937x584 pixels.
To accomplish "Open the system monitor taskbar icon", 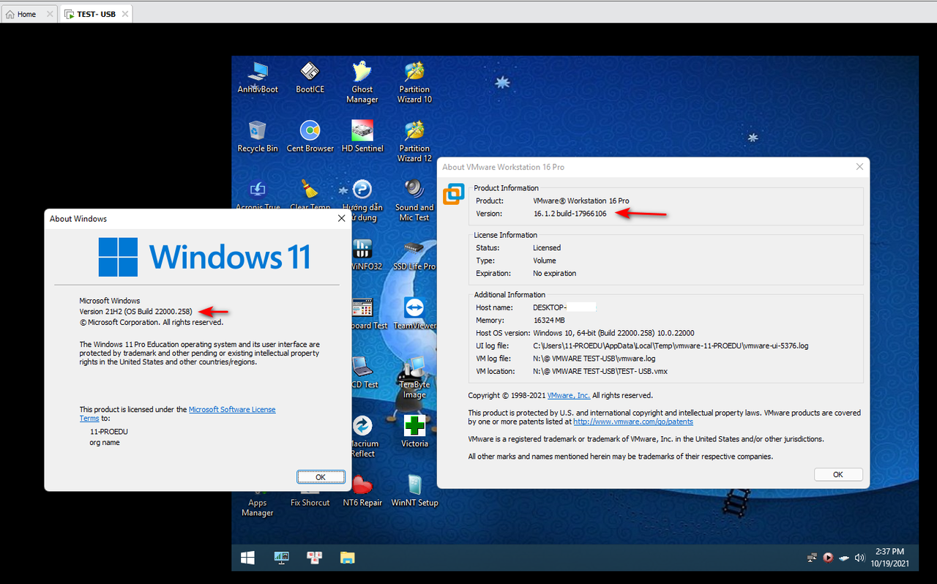I will pos(282,558).
